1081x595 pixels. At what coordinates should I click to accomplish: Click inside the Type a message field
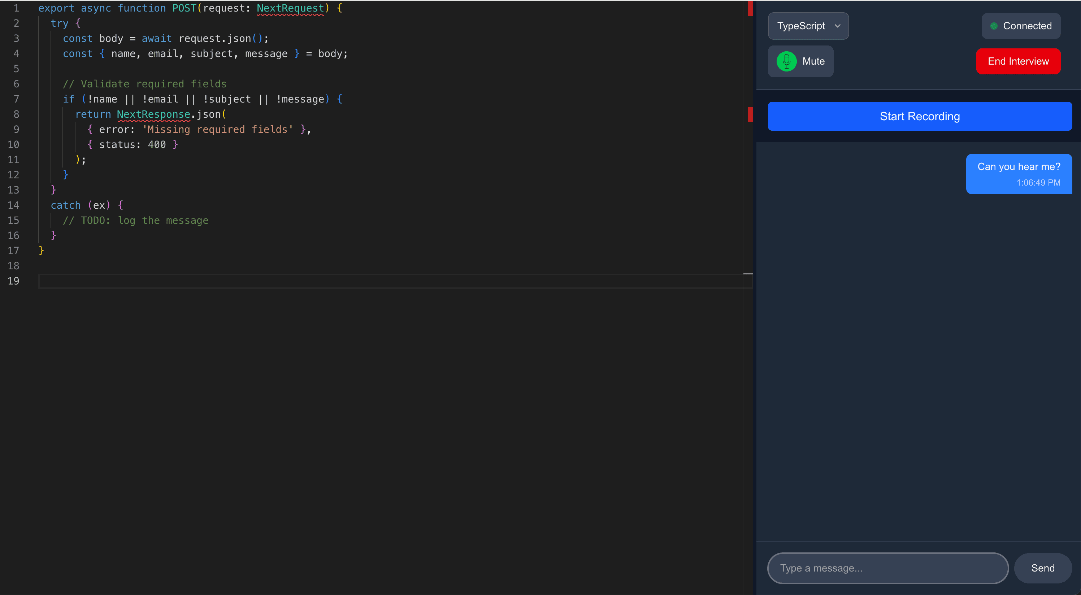[x=887, y=568]
